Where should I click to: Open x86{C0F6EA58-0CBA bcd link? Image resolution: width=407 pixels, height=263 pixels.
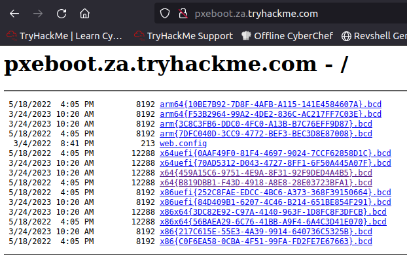pos(266,241)
